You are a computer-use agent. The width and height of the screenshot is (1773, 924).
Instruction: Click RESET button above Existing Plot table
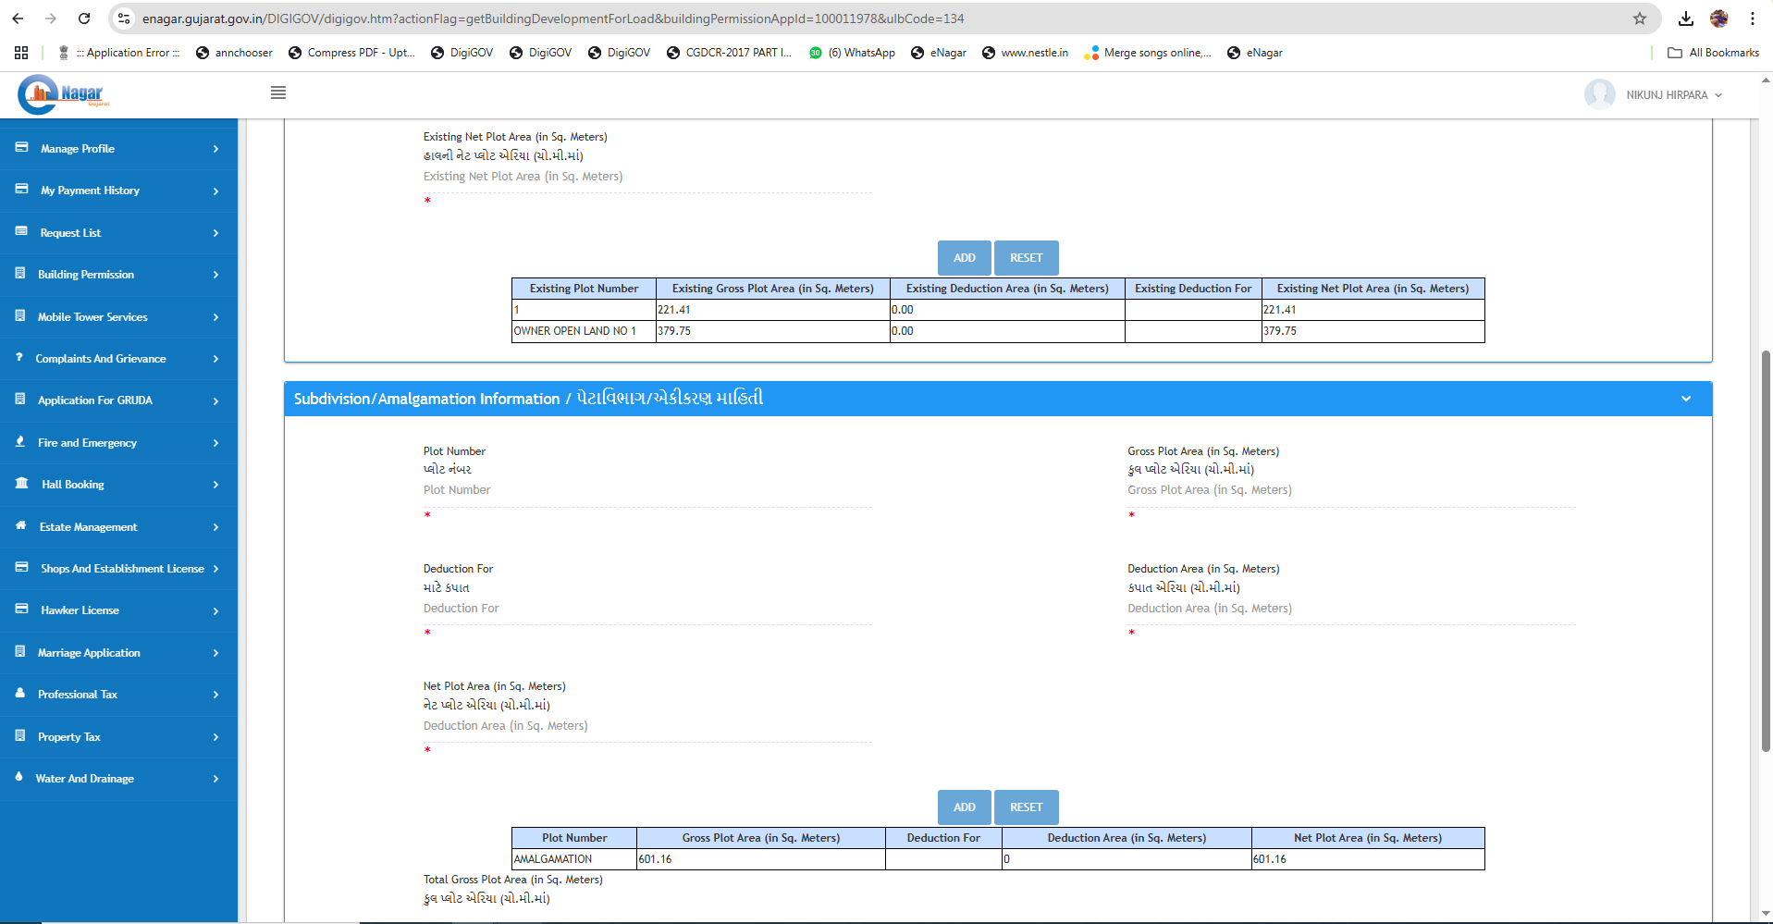pos(1026,258)
